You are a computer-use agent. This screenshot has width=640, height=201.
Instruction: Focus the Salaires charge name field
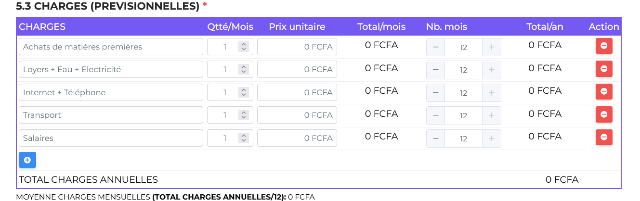(x=111, y=138)
